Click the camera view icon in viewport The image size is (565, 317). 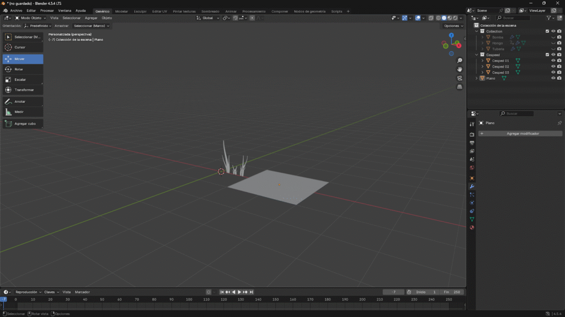pyautogui.click(x=460, y=78)
